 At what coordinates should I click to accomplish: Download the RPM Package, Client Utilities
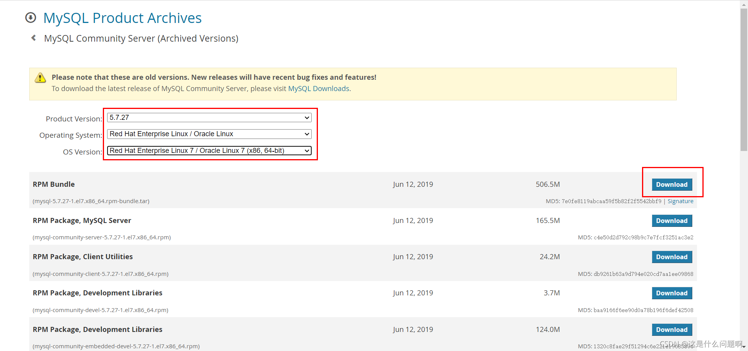tap(672, 257)
